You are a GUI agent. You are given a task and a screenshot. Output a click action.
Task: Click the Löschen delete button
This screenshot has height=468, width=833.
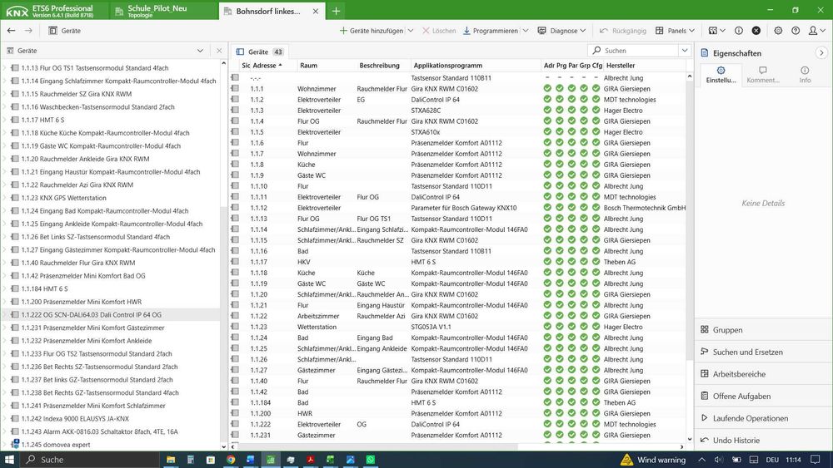point(439,31)
